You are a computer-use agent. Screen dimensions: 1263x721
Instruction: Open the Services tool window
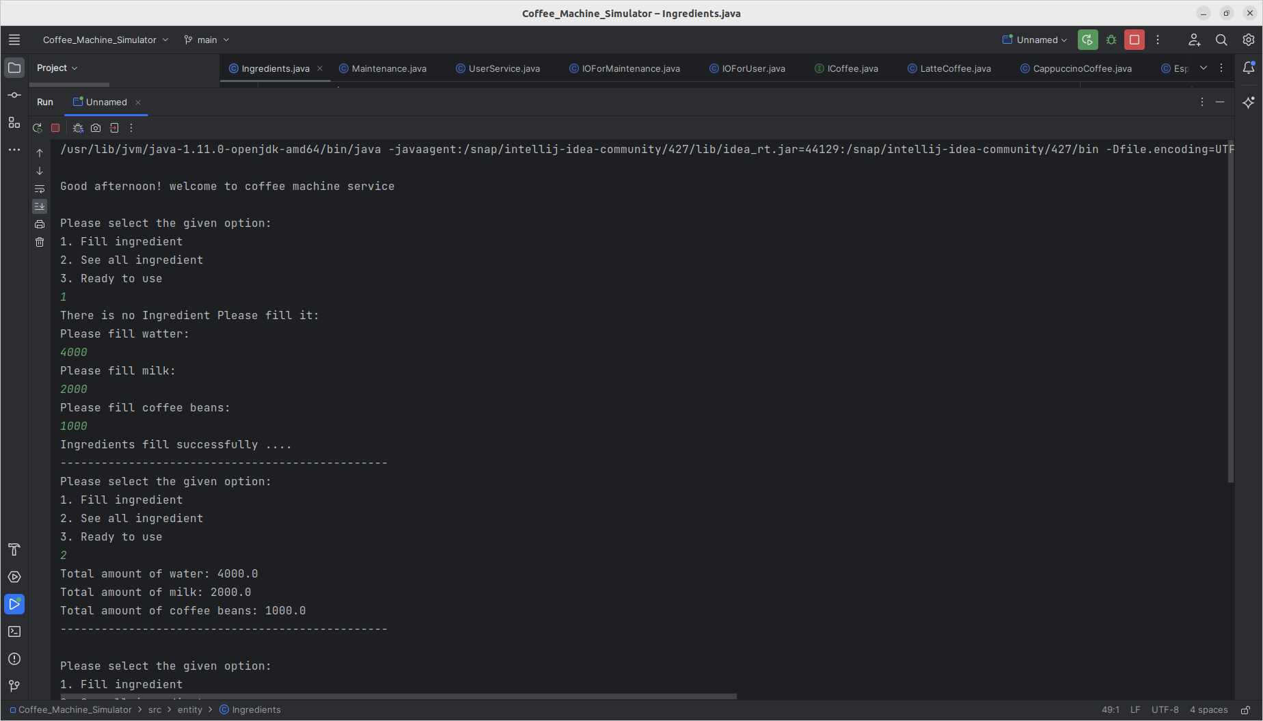pyautogui.click(x=14, y=577)
